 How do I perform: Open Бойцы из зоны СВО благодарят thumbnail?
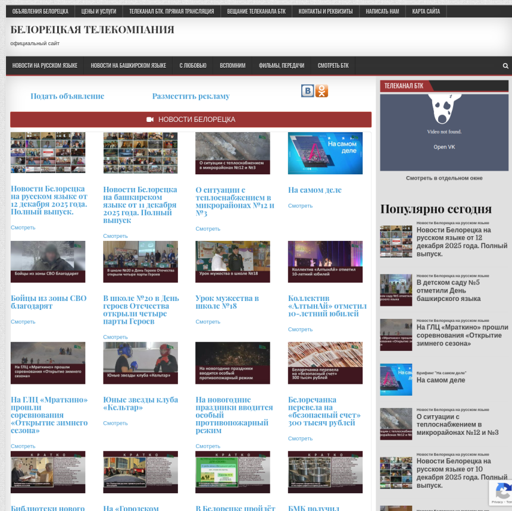(48, 262)
